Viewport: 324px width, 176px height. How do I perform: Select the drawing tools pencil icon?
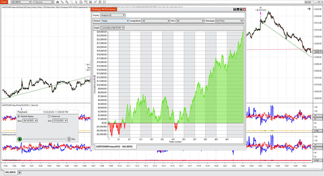(x=62, y=2)
